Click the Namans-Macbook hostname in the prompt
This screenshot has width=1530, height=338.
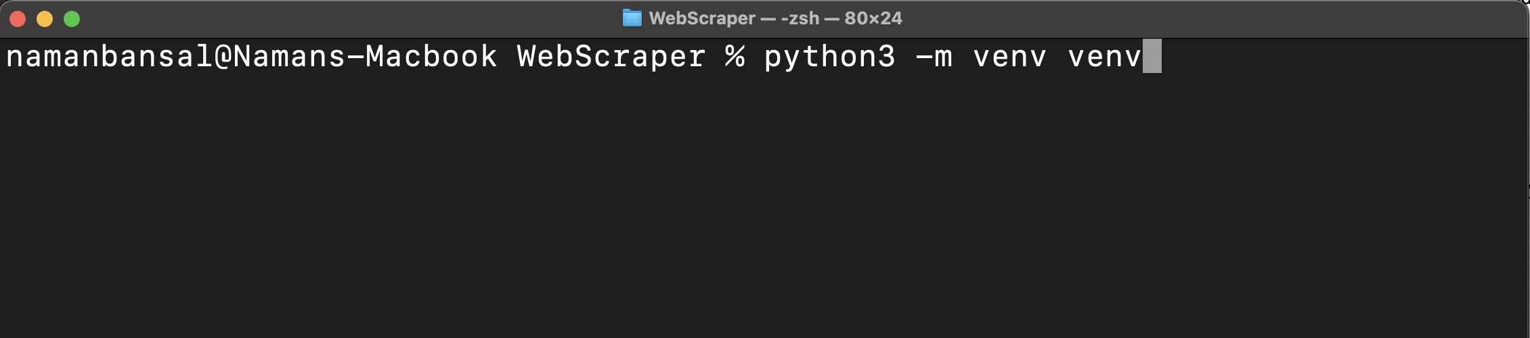(x=365, y=56)
